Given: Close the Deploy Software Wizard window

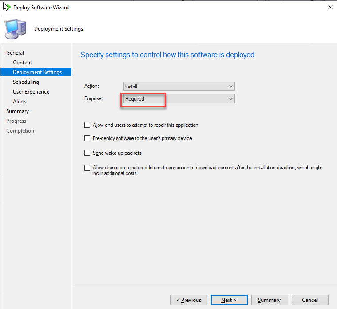Looking at the screenshot, I should point(330,7).
